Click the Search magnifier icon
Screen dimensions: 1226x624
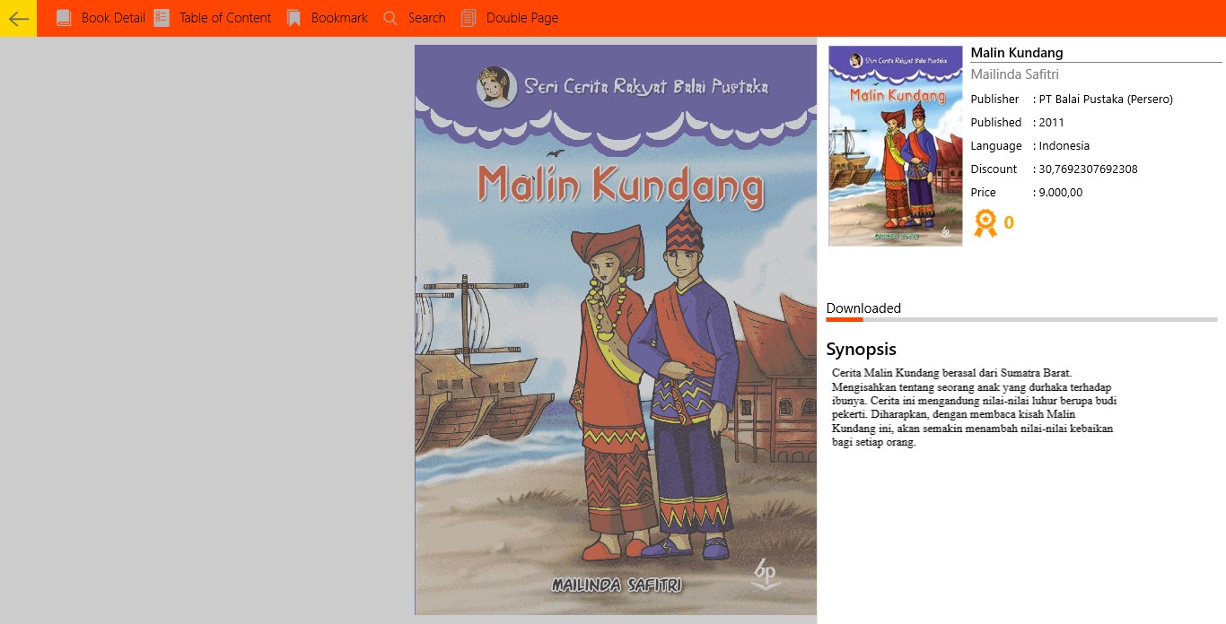[390, 18]
